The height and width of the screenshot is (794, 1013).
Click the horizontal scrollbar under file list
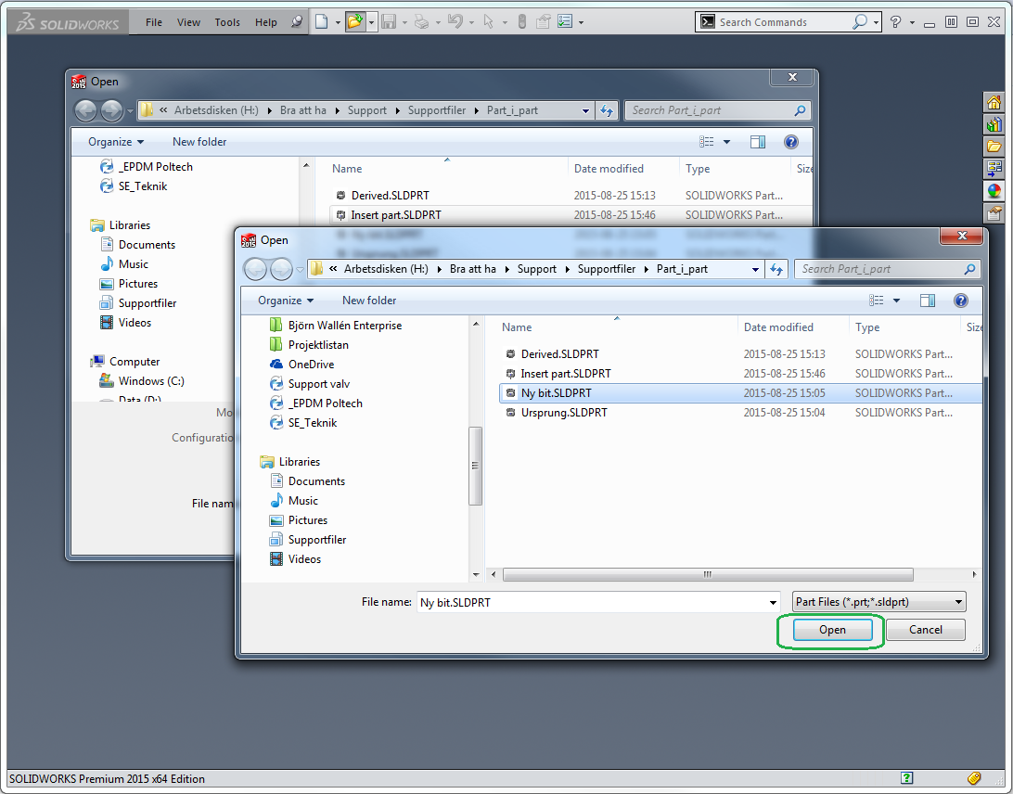point(706,574)
